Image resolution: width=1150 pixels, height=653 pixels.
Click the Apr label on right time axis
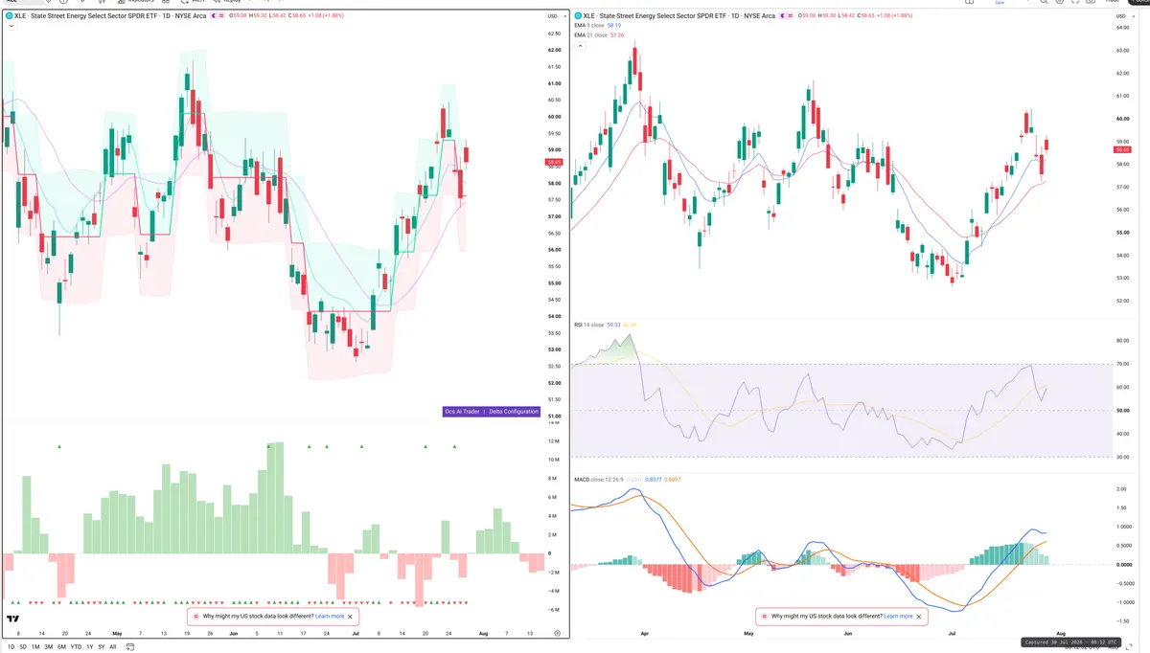tap(643, 633)
